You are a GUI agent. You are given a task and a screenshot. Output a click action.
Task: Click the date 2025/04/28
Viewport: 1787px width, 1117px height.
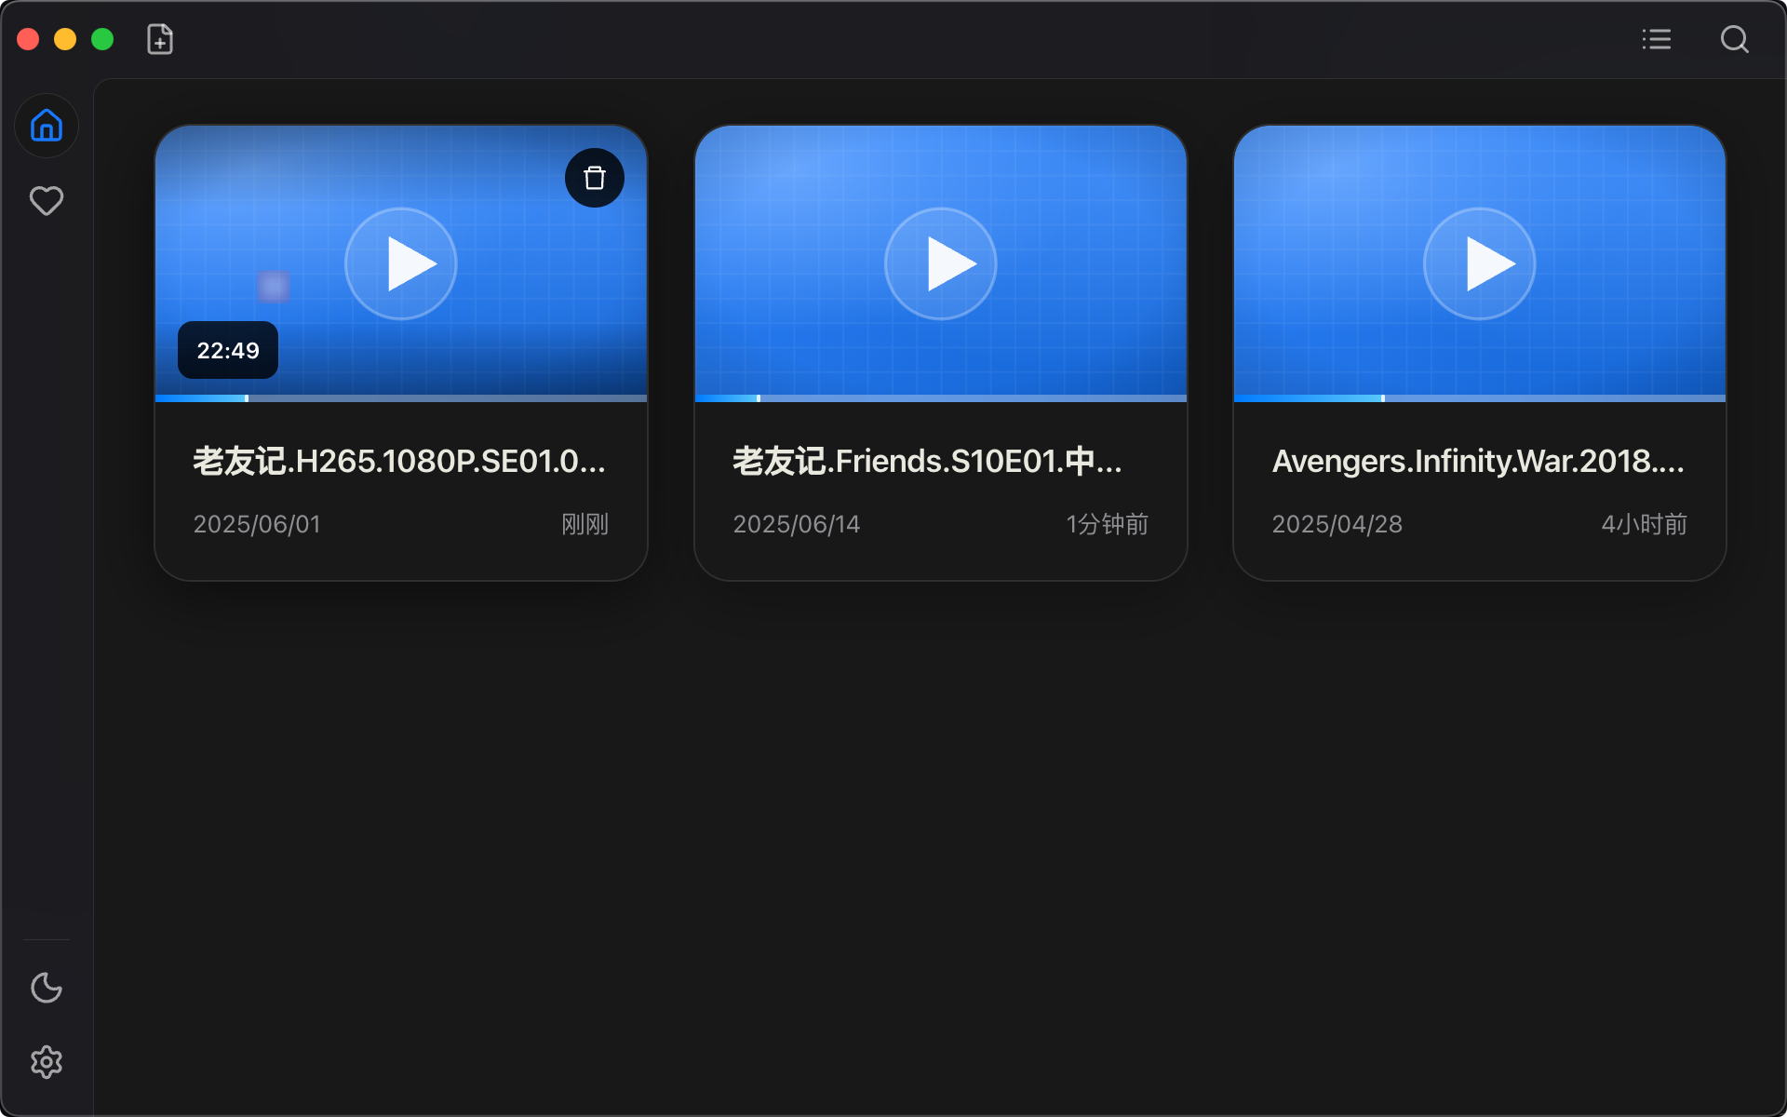coord(1337,524)
